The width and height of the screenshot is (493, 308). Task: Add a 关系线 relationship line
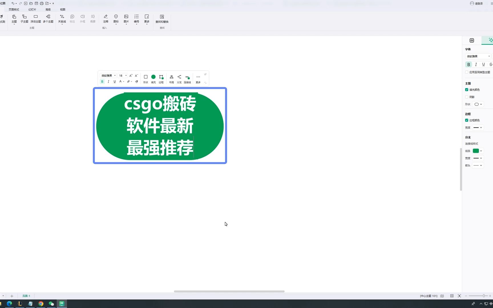(x=62, y=19)
